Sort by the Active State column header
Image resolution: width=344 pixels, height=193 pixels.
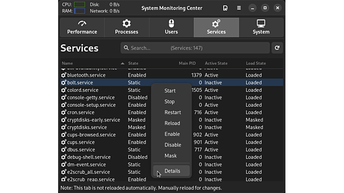216,63
